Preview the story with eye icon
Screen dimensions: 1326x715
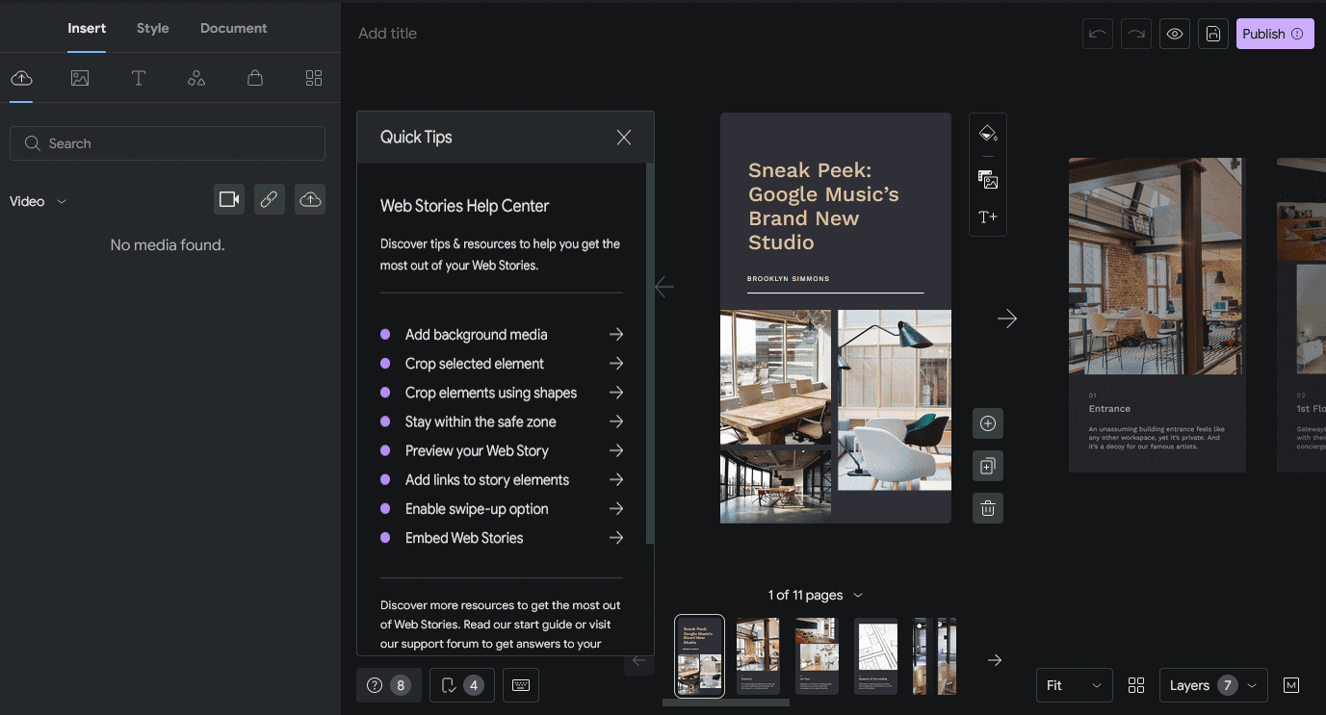tap(1175, 34)
